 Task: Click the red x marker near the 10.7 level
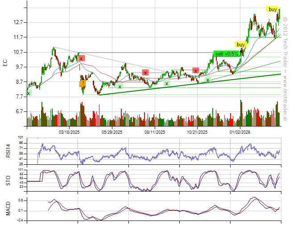pyautogui.click(x=82, y=58)
